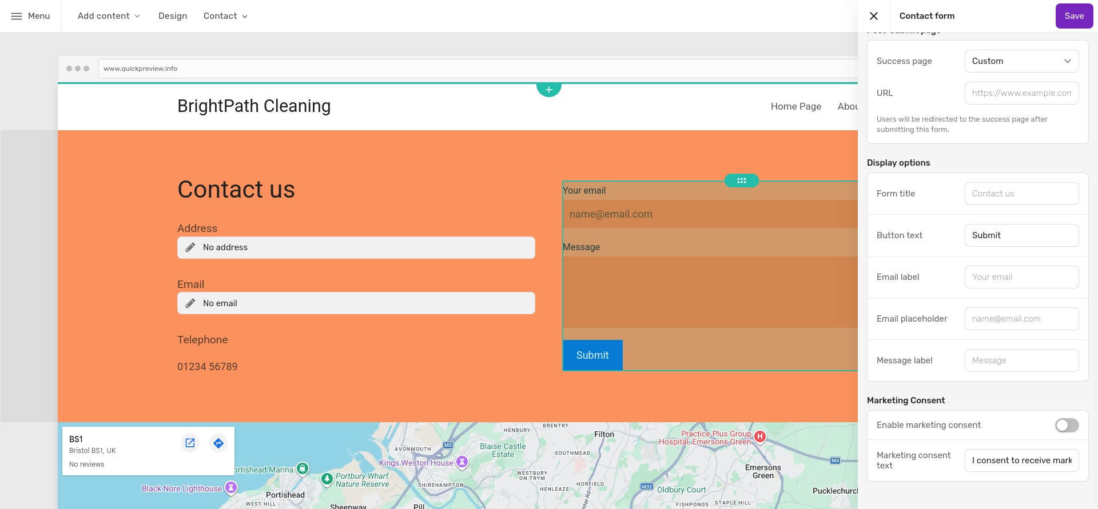Toggle Enable marketing consent switch
Screen dimensions: 1098x509
tap(1067, 425)
